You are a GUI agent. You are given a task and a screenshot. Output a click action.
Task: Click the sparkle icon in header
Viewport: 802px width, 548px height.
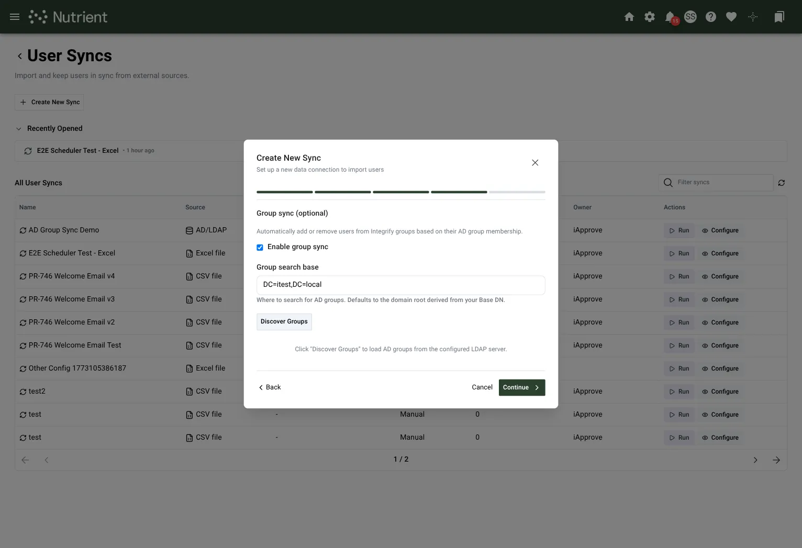753,17
